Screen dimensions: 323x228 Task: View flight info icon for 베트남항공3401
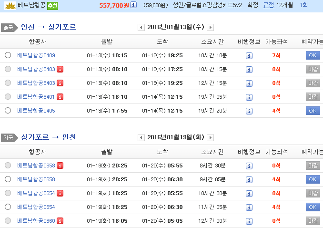point(249,97)
